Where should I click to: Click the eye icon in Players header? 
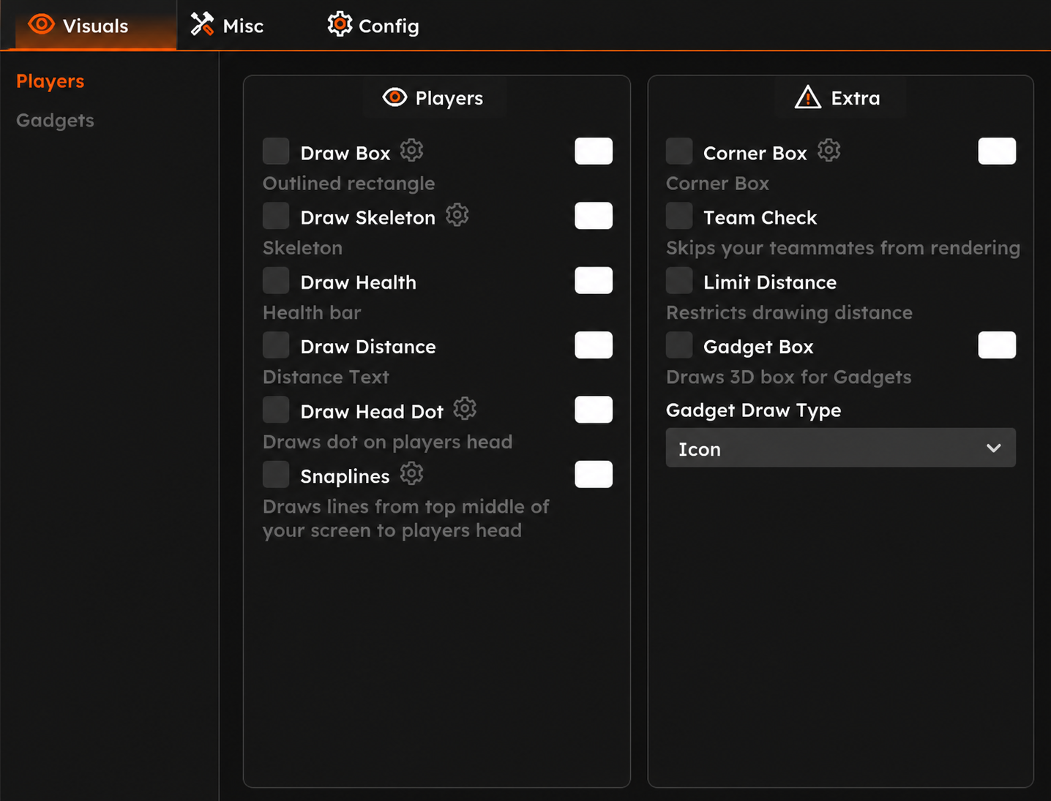pos(394,97)
